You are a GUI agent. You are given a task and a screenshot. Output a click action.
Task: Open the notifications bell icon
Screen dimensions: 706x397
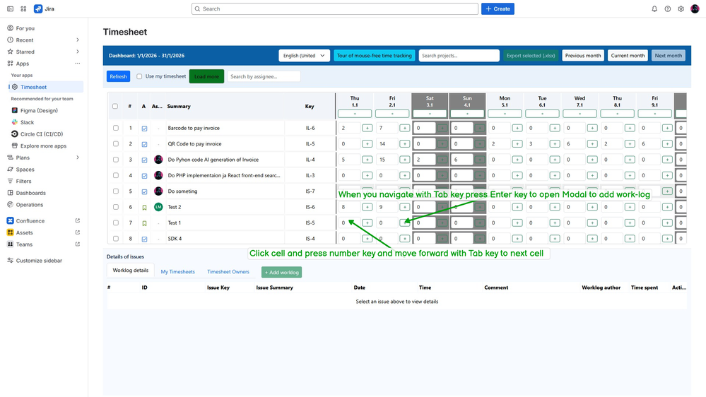pyautogui.click(x=654, y=9)
